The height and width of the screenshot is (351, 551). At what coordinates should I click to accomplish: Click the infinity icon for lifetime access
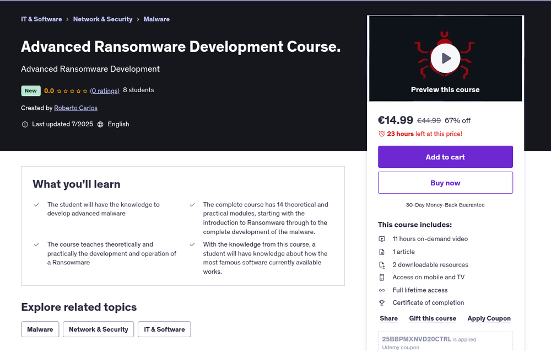point(381,290)
